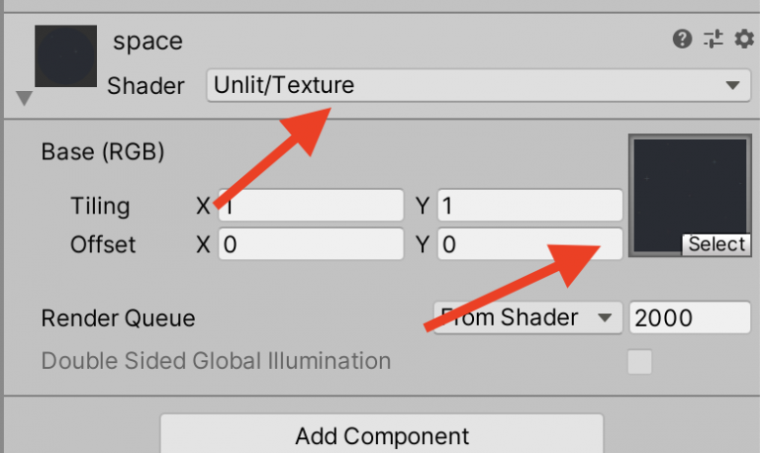The width and height of the screenshot is (760, 453).
Task: Click the Tiling X input field
Action: click(x=311, y=206)
